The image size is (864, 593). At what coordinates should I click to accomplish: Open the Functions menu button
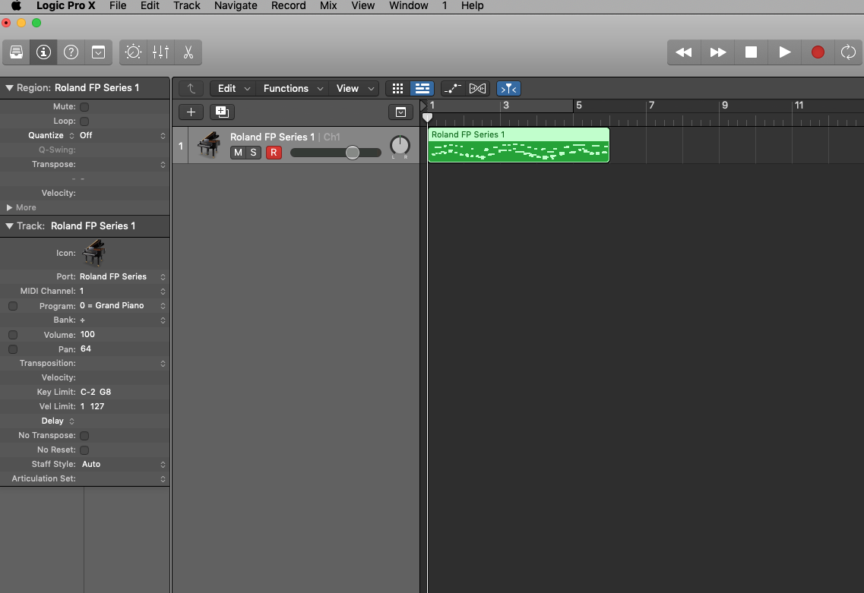(293, 89)
